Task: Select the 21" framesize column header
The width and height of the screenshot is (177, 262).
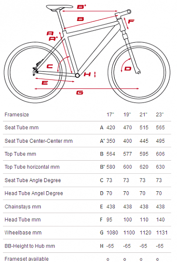Action: pos(143,114)
